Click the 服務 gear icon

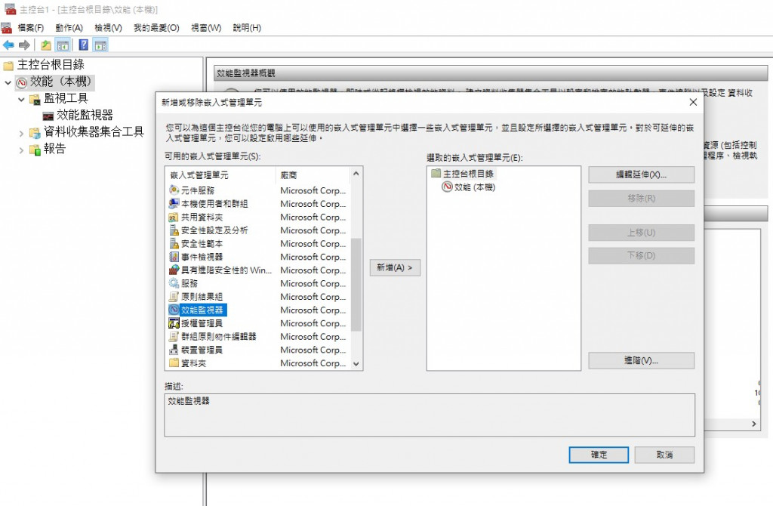click(174, 283)
